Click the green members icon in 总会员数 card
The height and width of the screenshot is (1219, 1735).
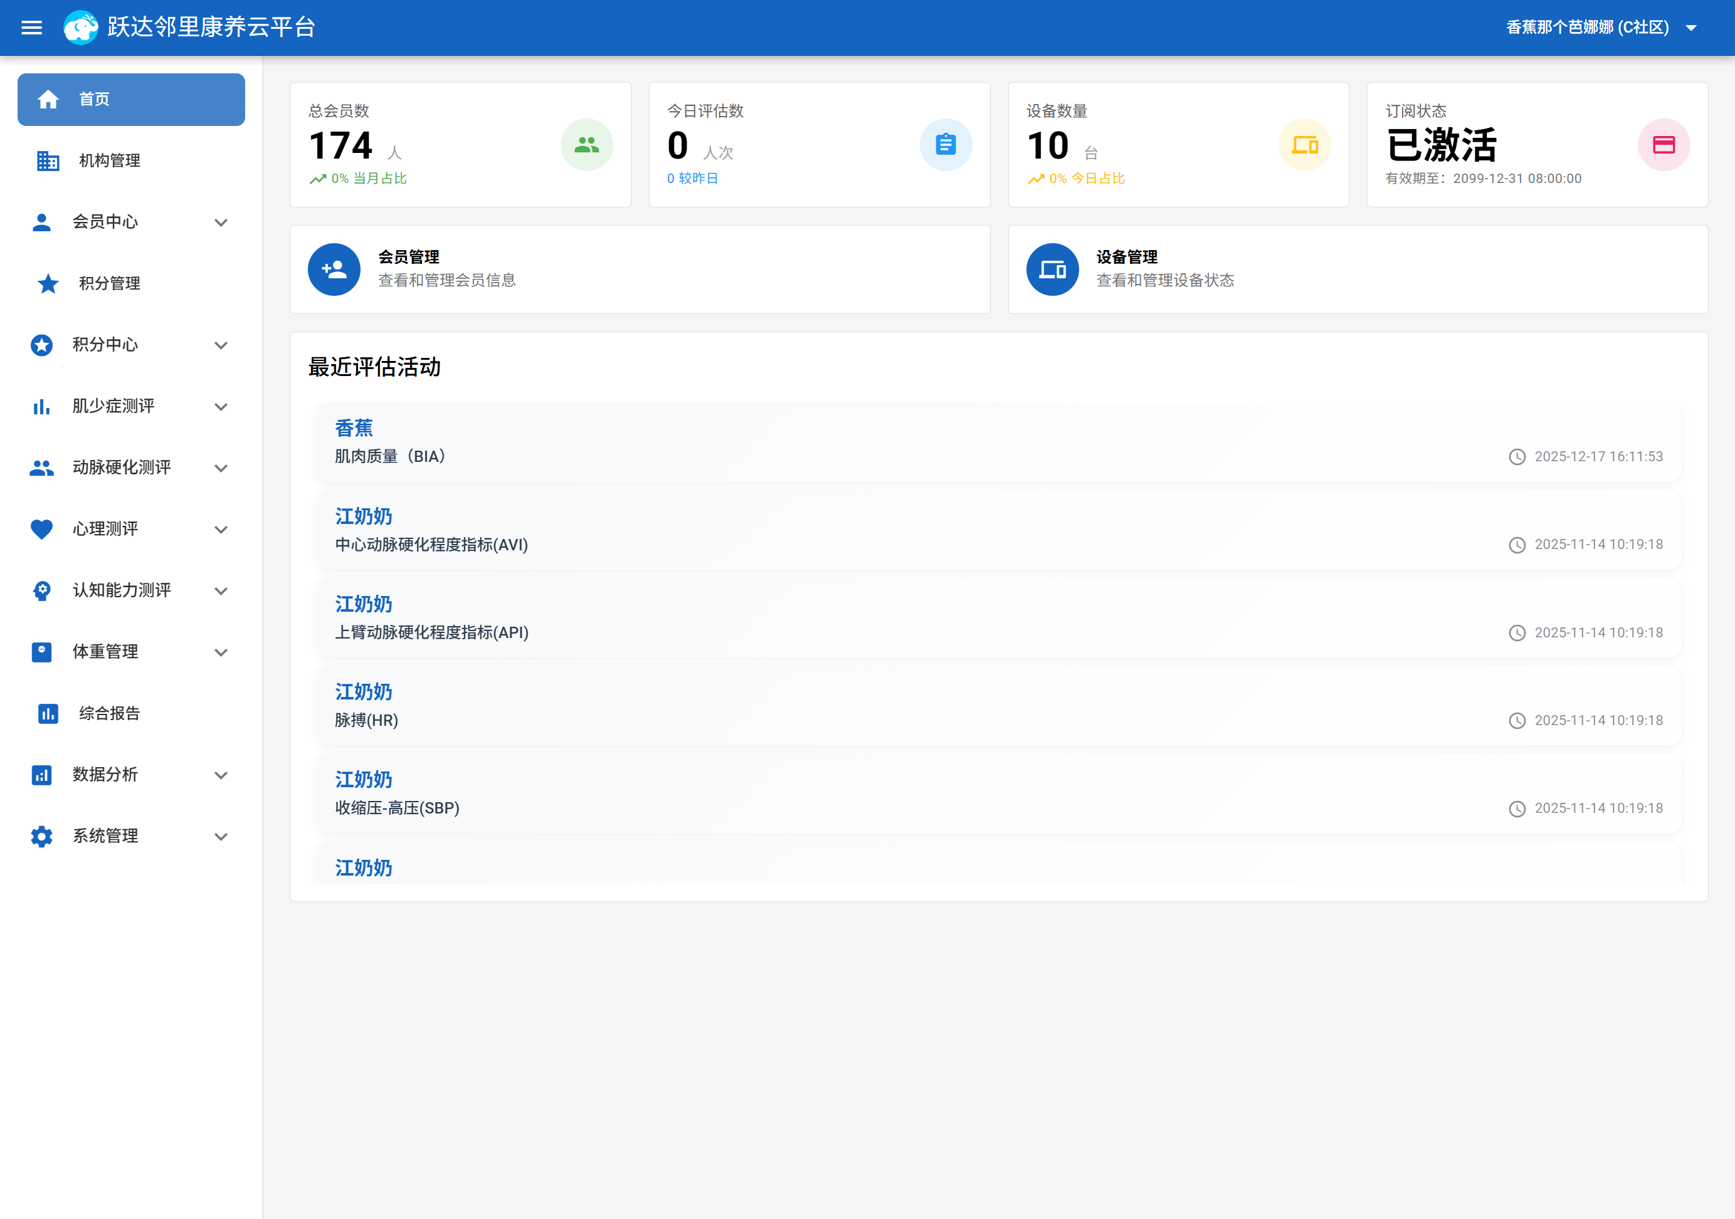pyautogui.click(x=586, y=145)
